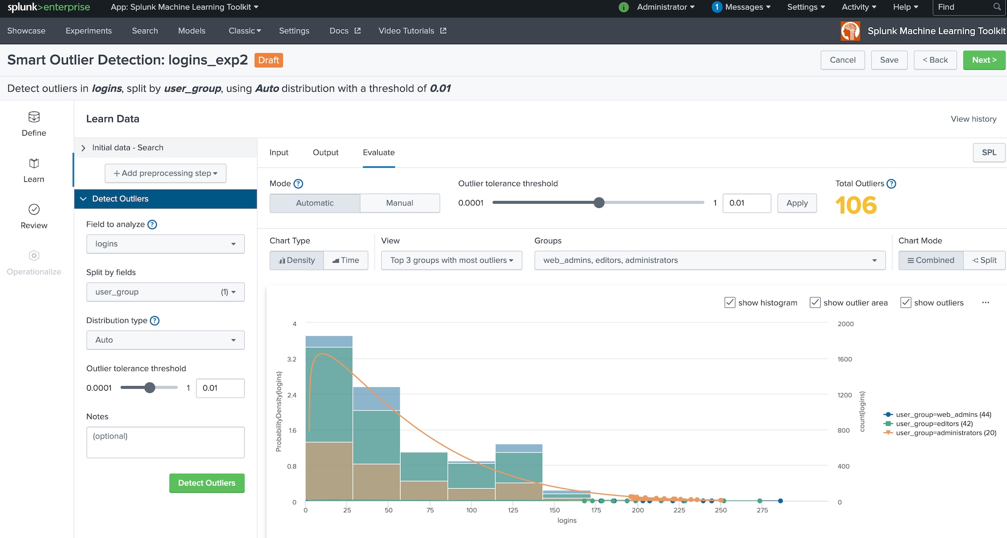Click the Find search magnifier icon
The height and width of the screenshot is (538, 1007).
point(997,7)
